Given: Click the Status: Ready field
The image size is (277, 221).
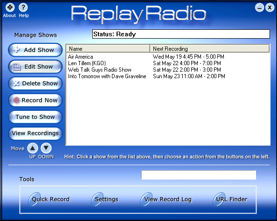Looking at the screenshot, I should tap(181, 34).
